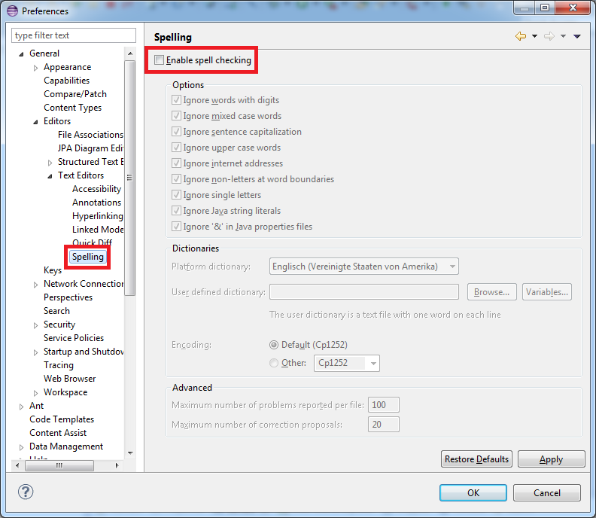This screenshot has height=518, width=596.
Task: Select Content Assist preference page
Action: point(58,433)
